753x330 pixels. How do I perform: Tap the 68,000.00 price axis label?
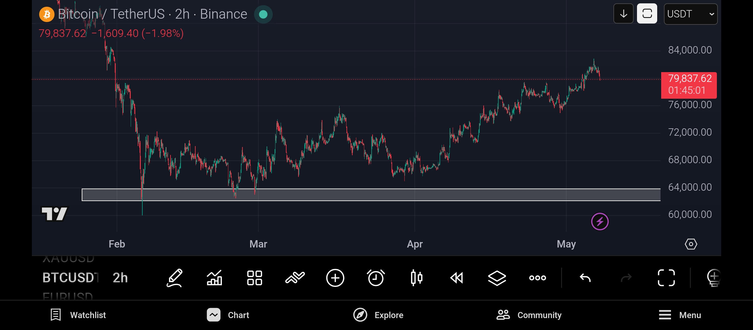[x=690, y=160]
